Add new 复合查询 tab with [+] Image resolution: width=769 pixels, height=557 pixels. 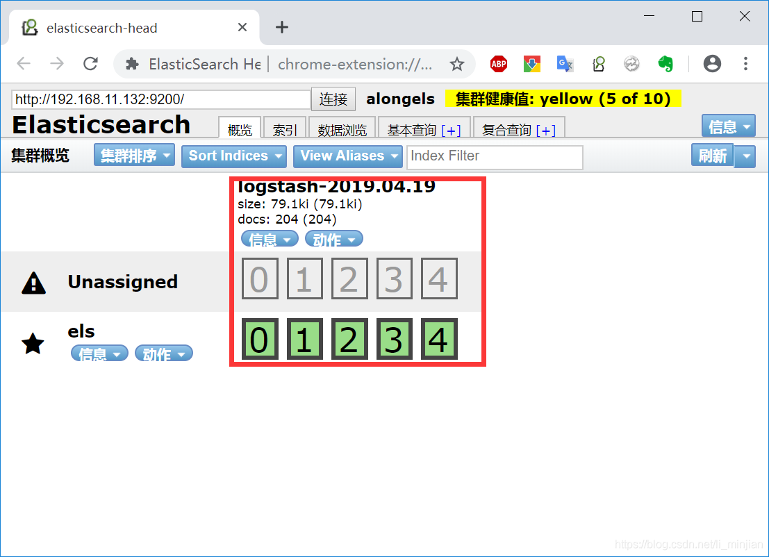coord(546,131)
